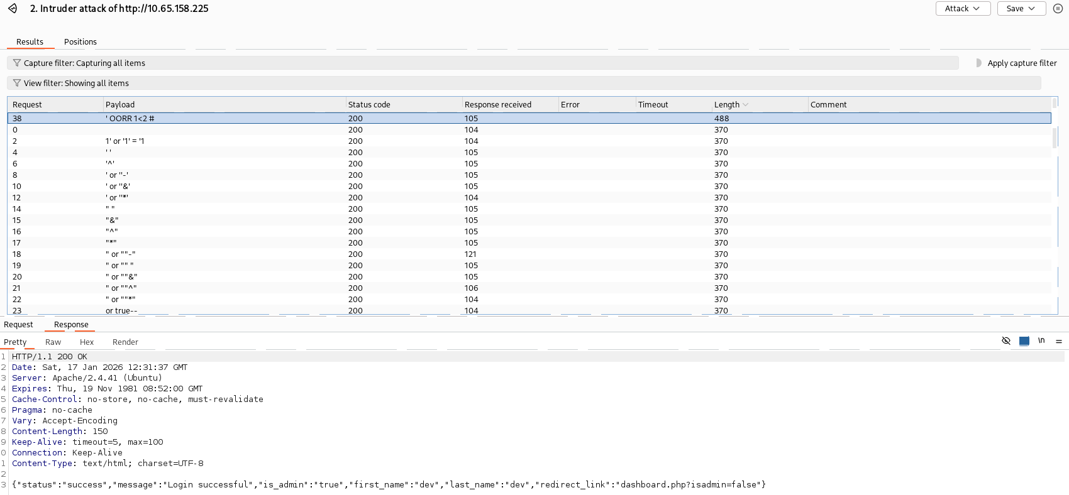Open the capture filter settings bar
Viewport: 1069px width, 495px height.
click(483, 63)
